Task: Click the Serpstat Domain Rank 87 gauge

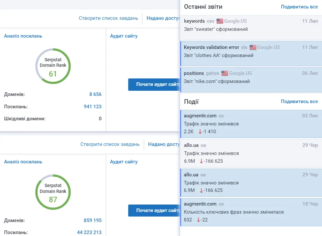Action: [x=53, y=192]
